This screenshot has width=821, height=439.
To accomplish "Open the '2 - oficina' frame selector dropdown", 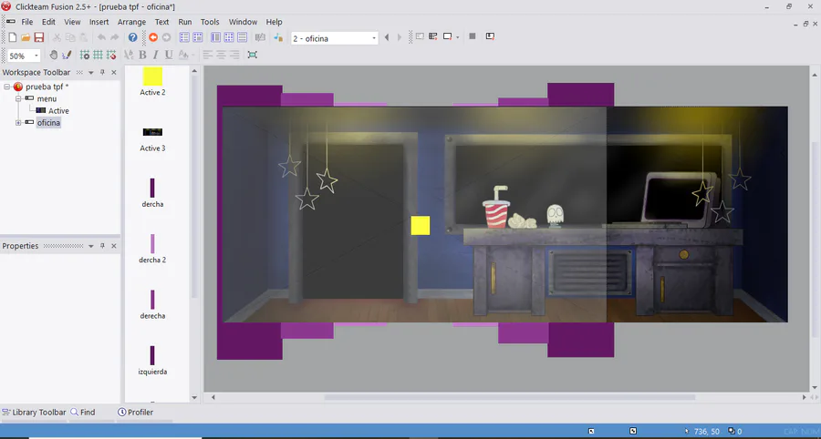I will point(374,38).
